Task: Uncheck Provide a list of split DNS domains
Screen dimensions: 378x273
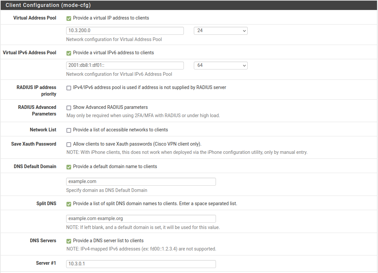Action: pyautogui.click(x=69, y=204)
